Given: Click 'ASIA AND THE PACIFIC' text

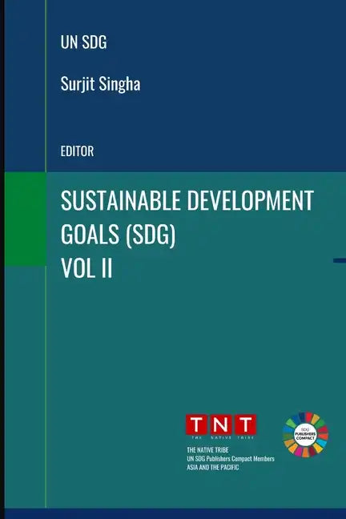Looking at the screenshot, I should coord(212,468).
